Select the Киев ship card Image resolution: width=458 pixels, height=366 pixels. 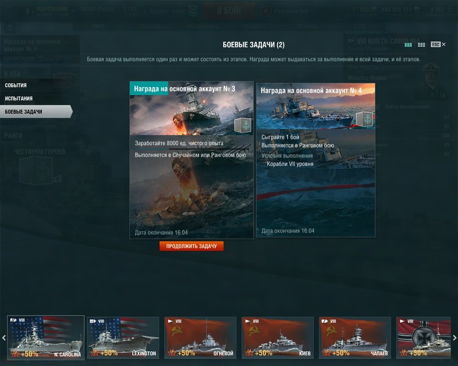coord(278,337)
